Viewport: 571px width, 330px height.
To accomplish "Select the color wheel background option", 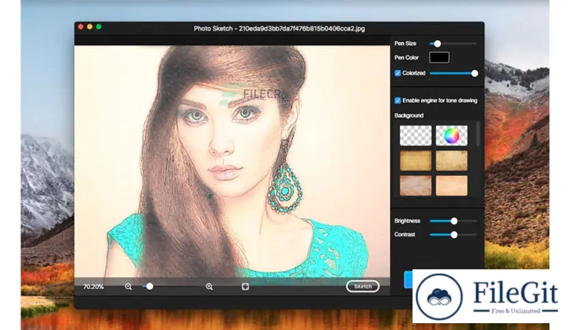I will [451, 136].
